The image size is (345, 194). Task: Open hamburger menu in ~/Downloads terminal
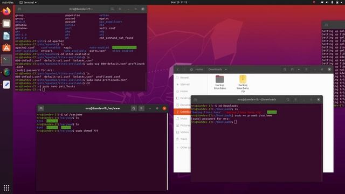pyautogui.click(x=295, y=100)
